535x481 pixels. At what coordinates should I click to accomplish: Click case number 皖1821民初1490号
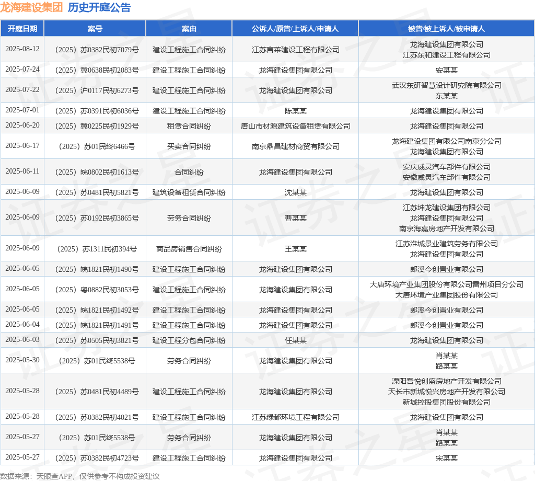pyautogui.click(x=97, y=269)
